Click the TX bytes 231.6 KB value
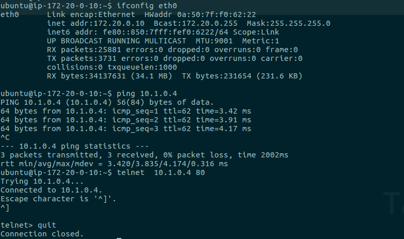The height and width of the screenshot is (239, 404). click(x=279, y=76)
